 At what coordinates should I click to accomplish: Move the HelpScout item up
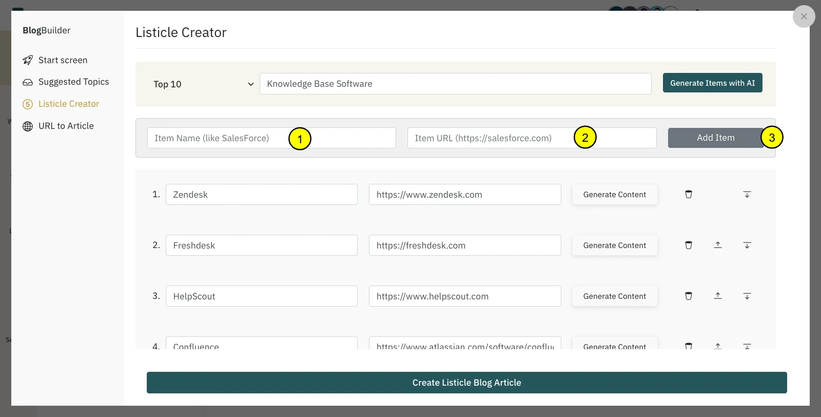718,296
